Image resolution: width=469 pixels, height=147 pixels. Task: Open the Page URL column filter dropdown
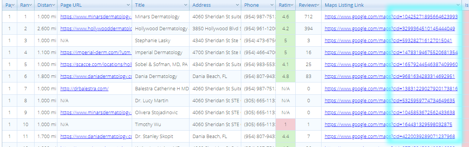(x=128, y=5)
